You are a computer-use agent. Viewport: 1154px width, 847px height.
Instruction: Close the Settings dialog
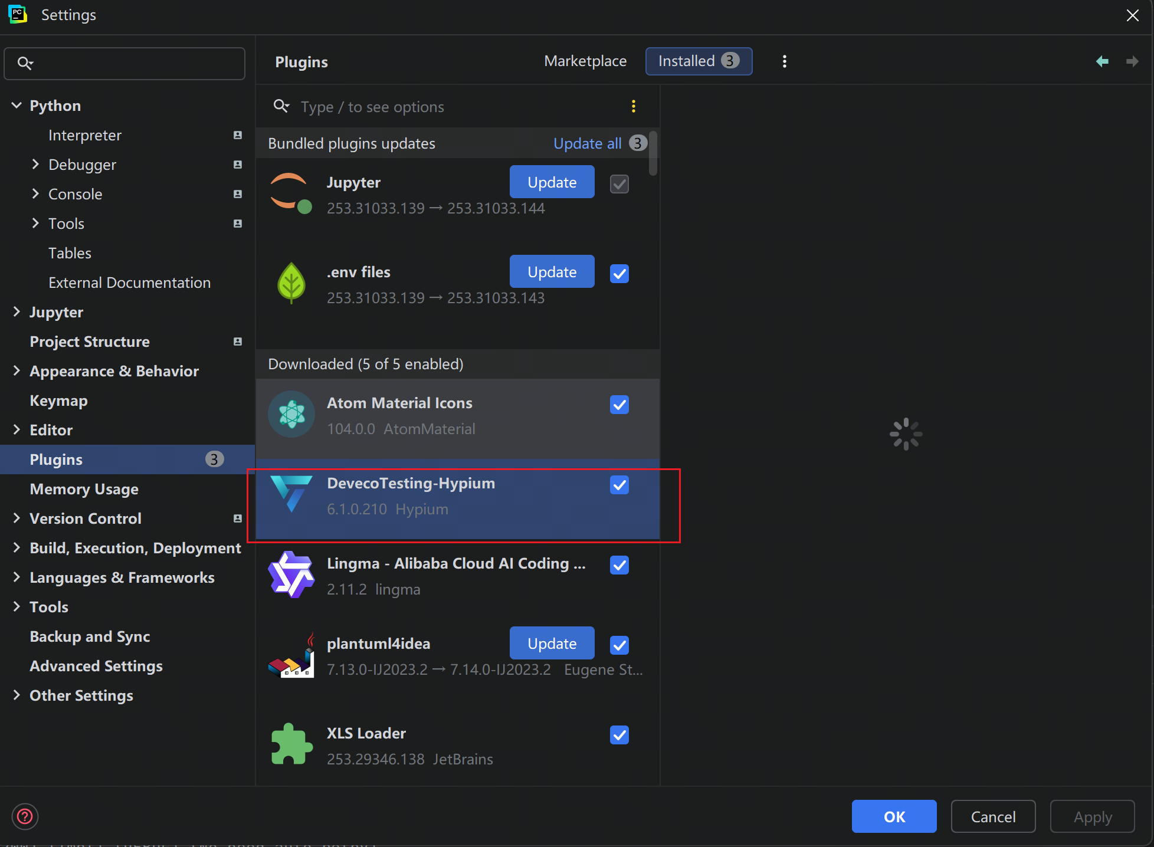[x=1132, y=15]
